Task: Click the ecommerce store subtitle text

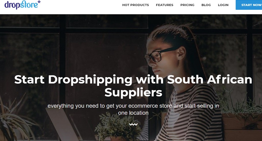Action: [133, 109]
